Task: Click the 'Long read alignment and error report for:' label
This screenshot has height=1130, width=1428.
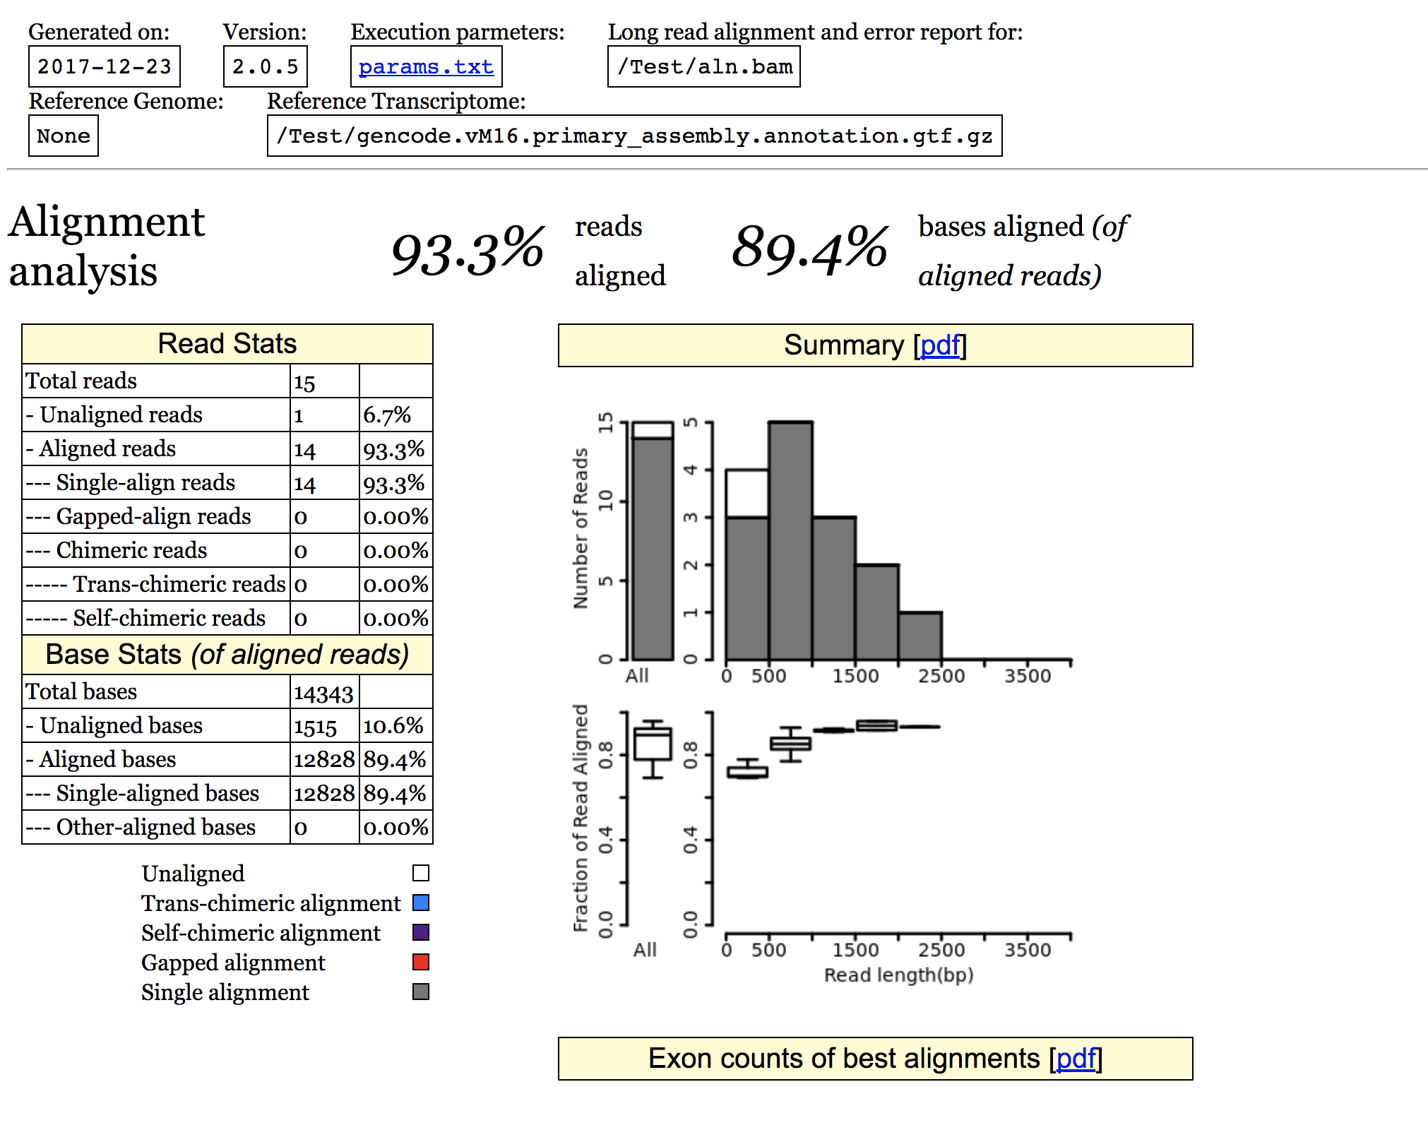Action: tap(816, 32)
